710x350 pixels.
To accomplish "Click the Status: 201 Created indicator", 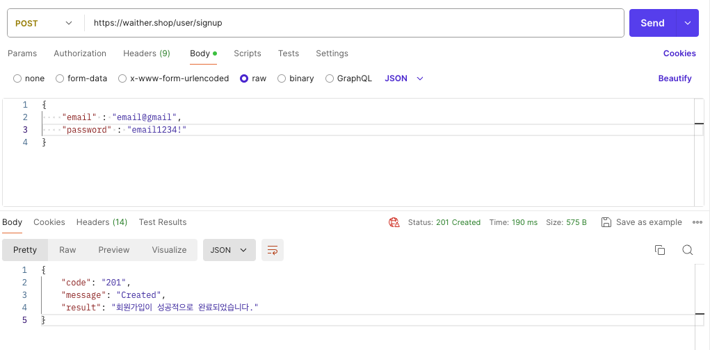I will click(444, 222).
